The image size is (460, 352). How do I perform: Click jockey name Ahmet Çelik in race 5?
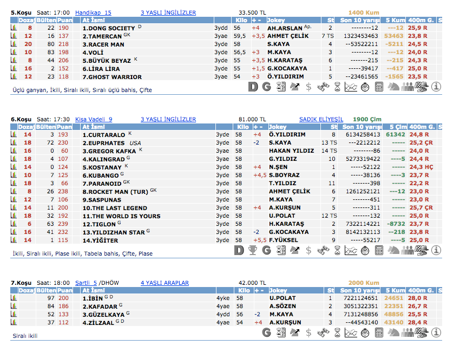[x=288, y=36]
